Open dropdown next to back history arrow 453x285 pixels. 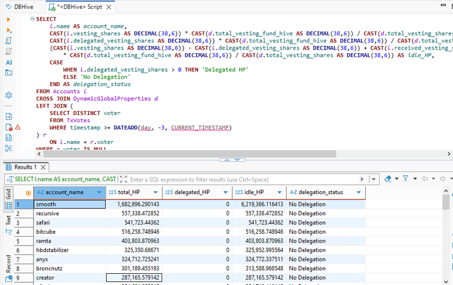click(x=434, y=179)
